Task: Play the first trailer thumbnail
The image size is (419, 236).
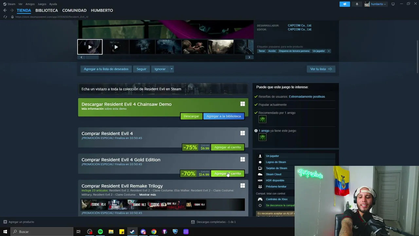Action: pyautogui.click(x=90, y=47)
